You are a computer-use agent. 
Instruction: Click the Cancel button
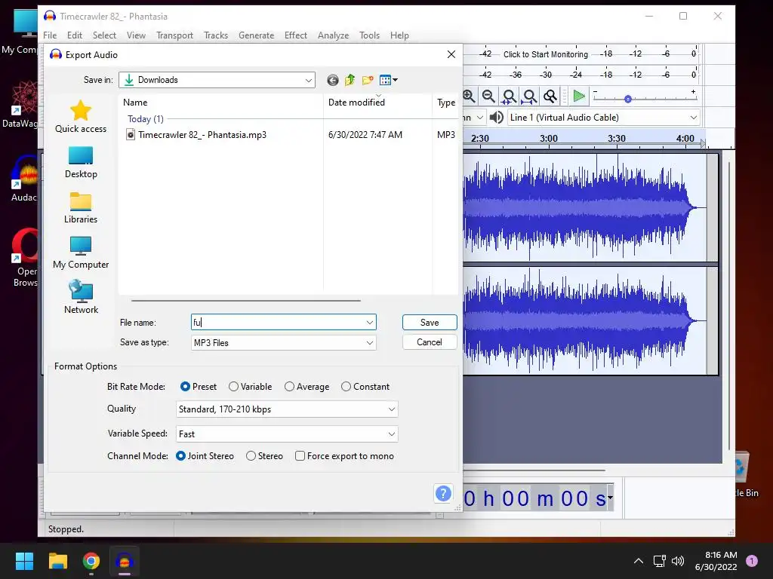point(430,342)
